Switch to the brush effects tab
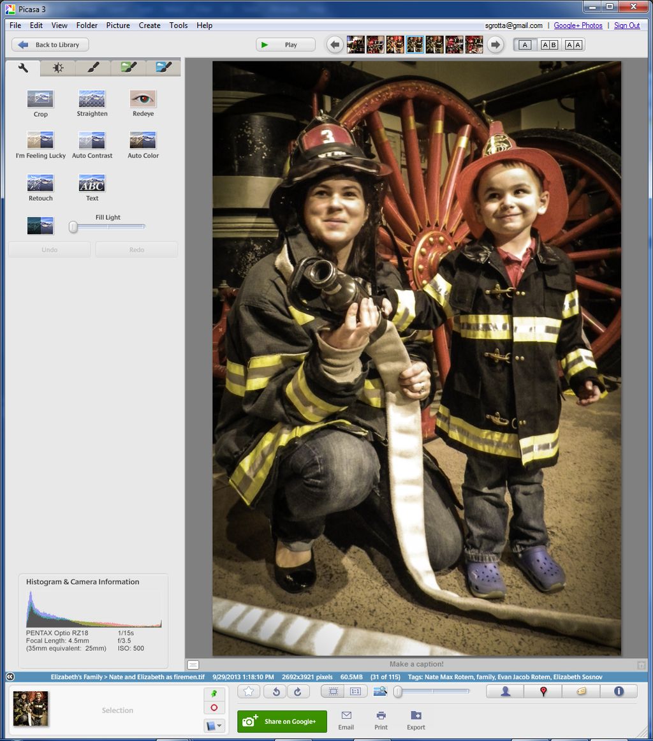 tap(93, 67)
